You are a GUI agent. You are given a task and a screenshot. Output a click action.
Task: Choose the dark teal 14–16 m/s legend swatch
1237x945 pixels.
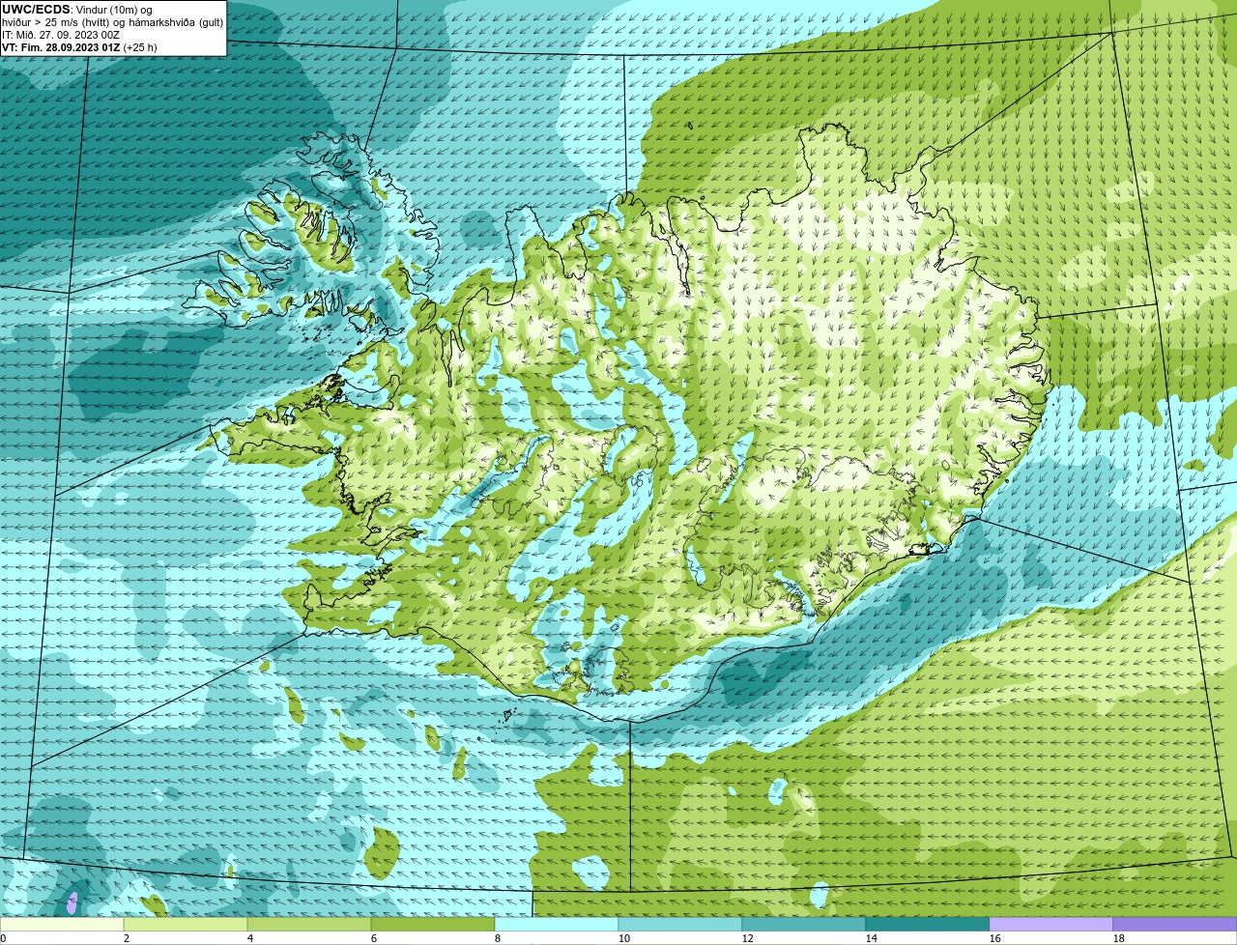pyautogui.click(x=928, y=925)
